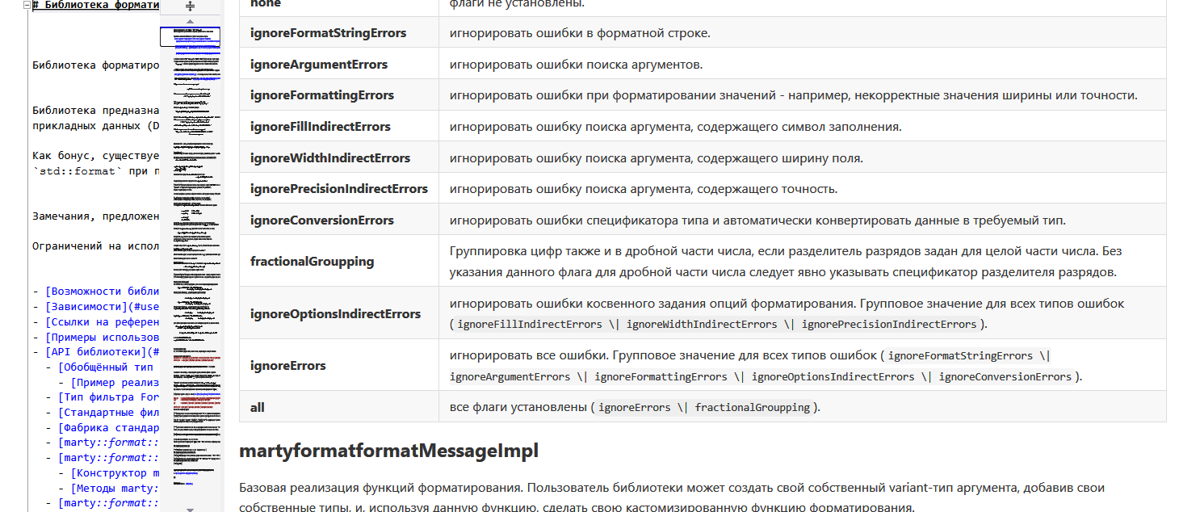Click the '[Тип фильтра For' line

[x=108, y=397]
